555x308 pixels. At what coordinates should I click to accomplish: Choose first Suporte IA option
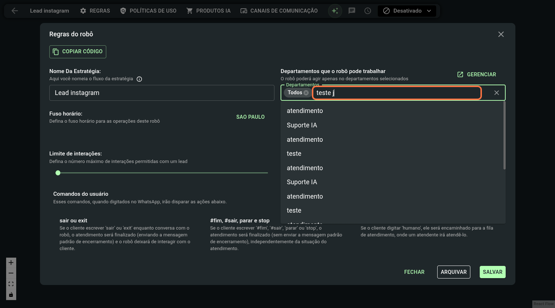302,125
